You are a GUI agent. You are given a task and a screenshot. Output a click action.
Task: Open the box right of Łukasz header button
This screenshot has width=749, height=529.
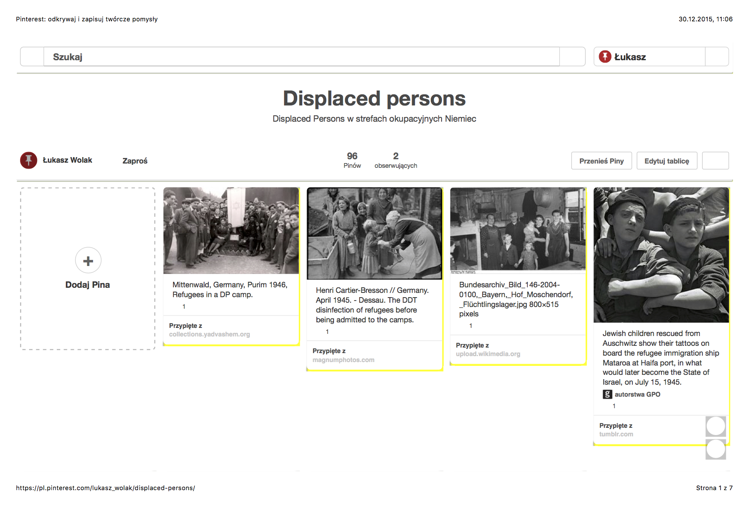[x=717, y=57]
